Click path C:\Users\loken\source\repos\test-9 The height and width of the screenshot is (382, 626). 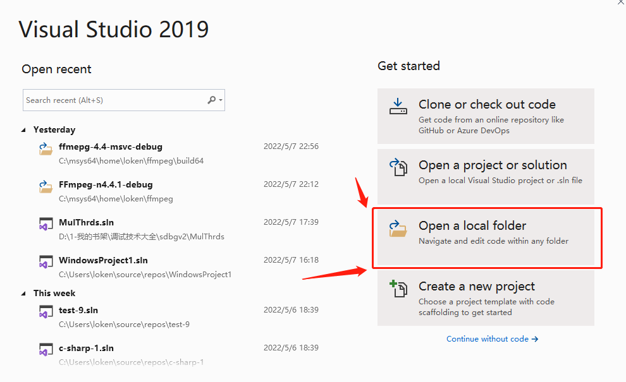124,325
